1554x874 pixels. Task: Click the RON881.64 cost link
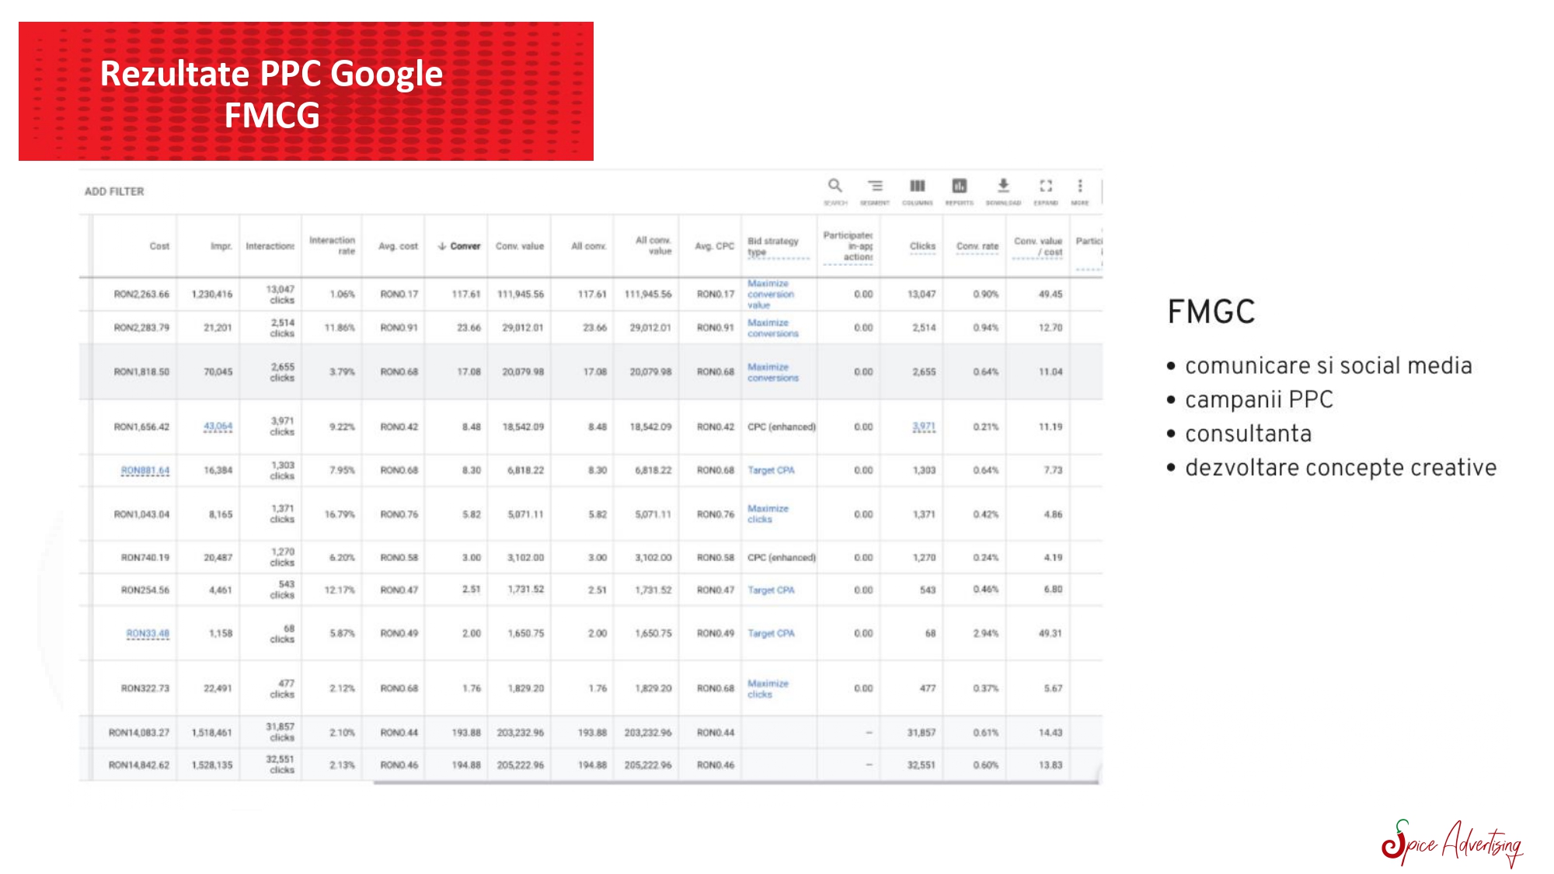[x=145, y=470]
